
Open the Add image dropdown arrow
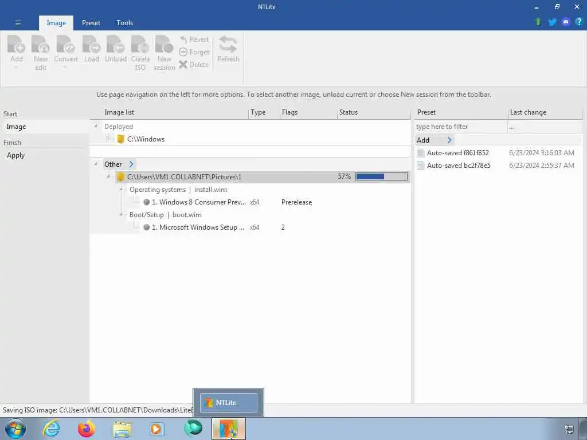tap(16, 68)
